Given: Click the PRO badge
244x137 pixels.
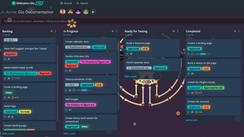Looking at the screenshot, I should click(x=39, y=3).
